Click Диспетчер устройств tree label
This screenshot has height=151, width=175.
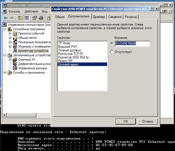(33, 51)
